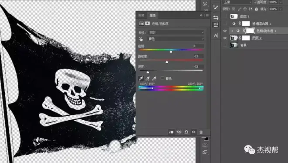Select the eyedropper tool in Properties panel
Screen dimensions: 288x163
coord(141,79)
